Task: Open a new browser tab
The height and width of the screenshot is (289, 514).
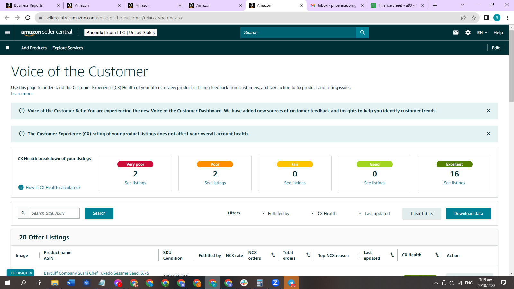Action: point(435,5)
